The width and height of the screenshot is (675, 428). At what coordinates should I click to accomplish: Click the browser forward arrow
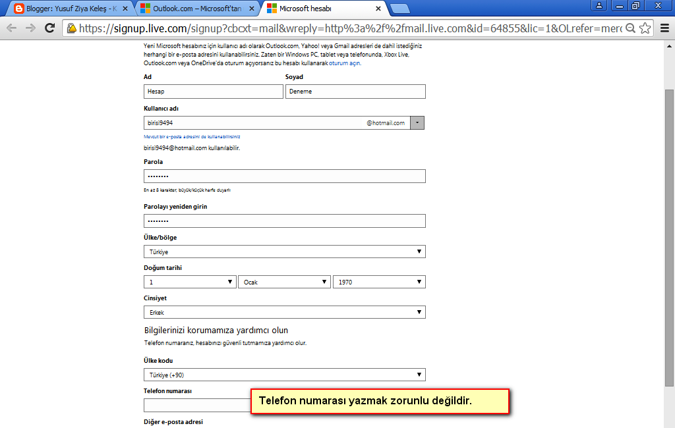tap(30, 28)
